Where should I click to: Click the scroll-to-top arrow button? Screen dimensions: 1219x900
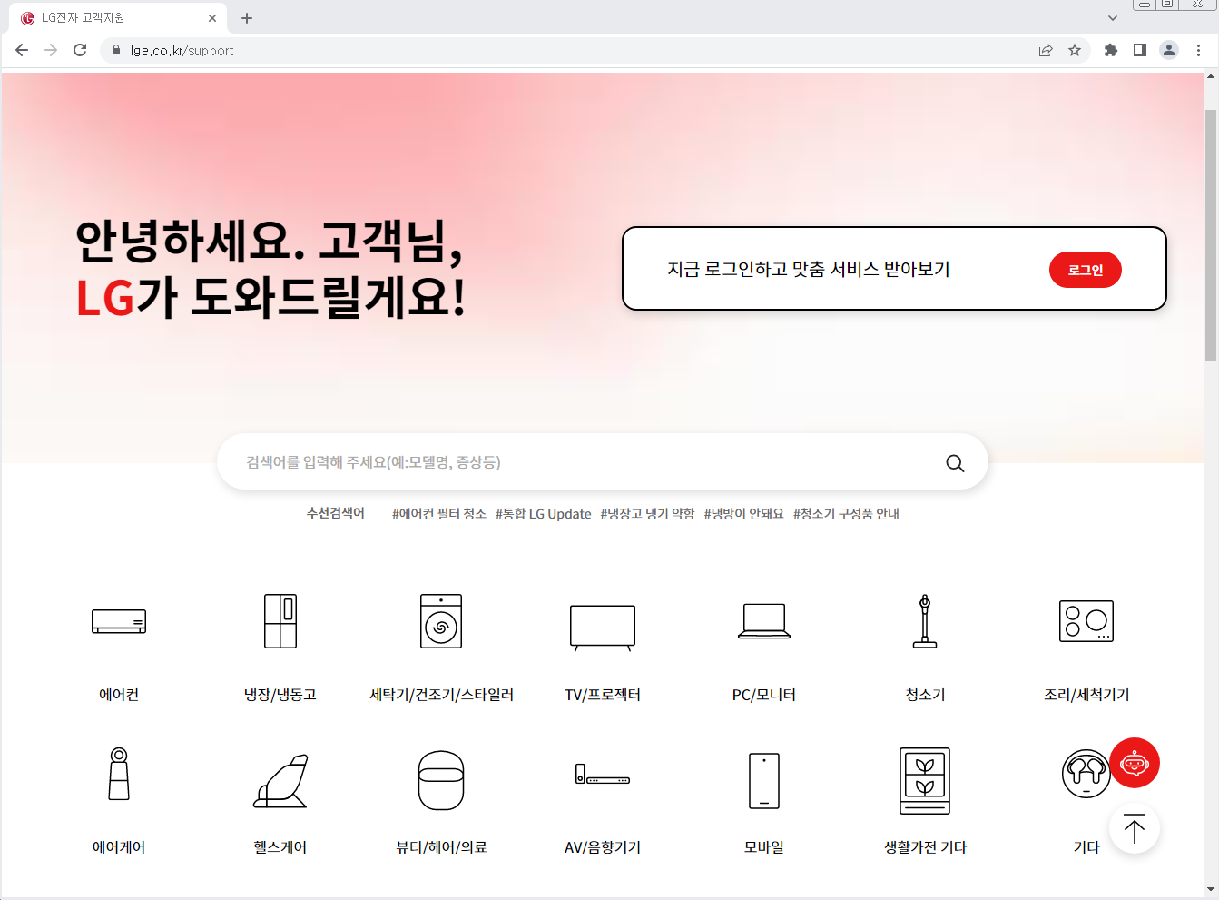pos(1135,828)
